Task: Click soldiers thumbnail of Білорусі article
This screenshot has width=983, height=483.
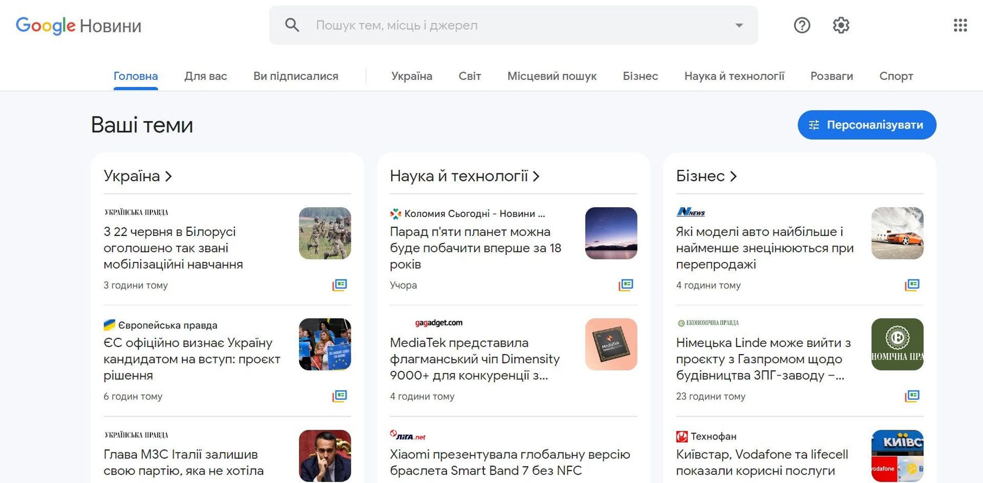Action: (x=325, y=233)
